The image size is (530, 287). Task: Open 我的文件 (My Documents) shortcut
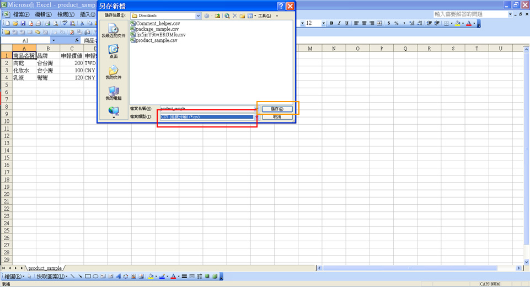click(x=114, y=72)
